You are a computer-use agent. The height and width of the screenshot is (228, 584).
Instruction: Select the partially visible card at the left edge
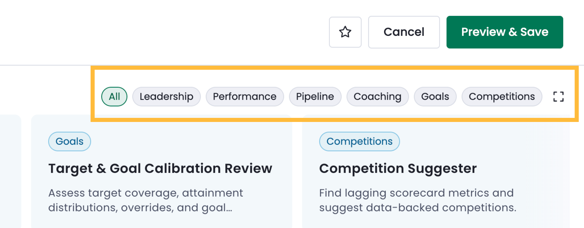pyautogui.click(x=10, y=171)
